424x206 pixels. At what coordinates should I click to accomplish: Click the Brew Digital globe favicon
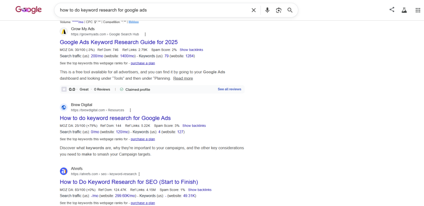63,107
